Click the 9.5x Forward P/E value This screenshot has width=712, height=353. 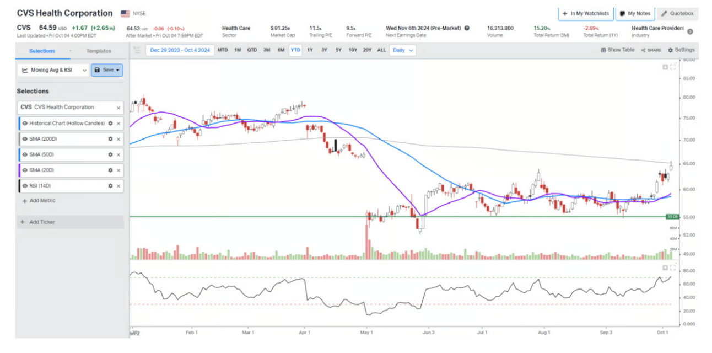[x=350, y=28]
